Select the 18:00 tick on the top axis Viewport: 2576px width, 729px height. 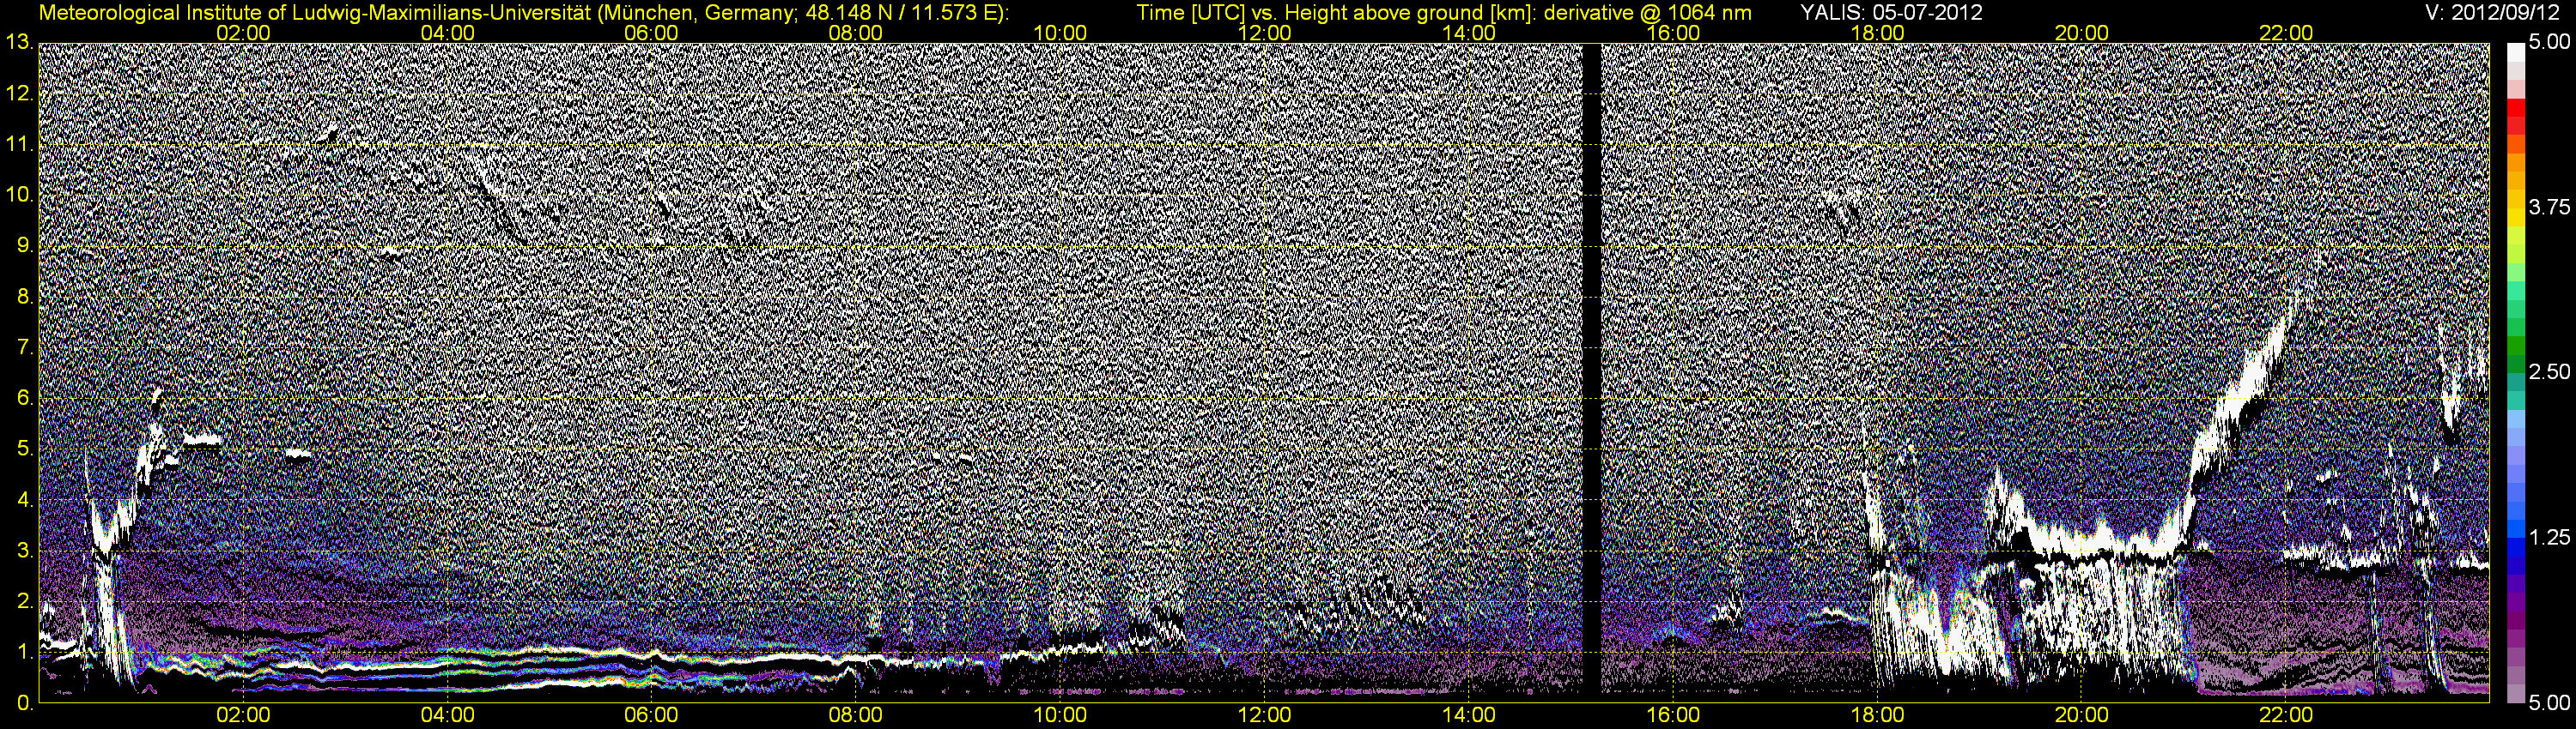[x=1878, y=33]
